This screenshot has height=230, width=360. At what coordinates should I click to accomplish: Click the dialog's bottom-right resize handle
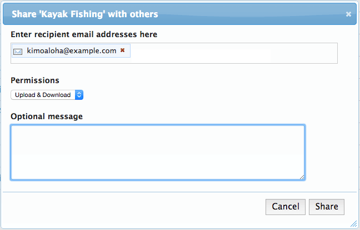pos(353,223)
